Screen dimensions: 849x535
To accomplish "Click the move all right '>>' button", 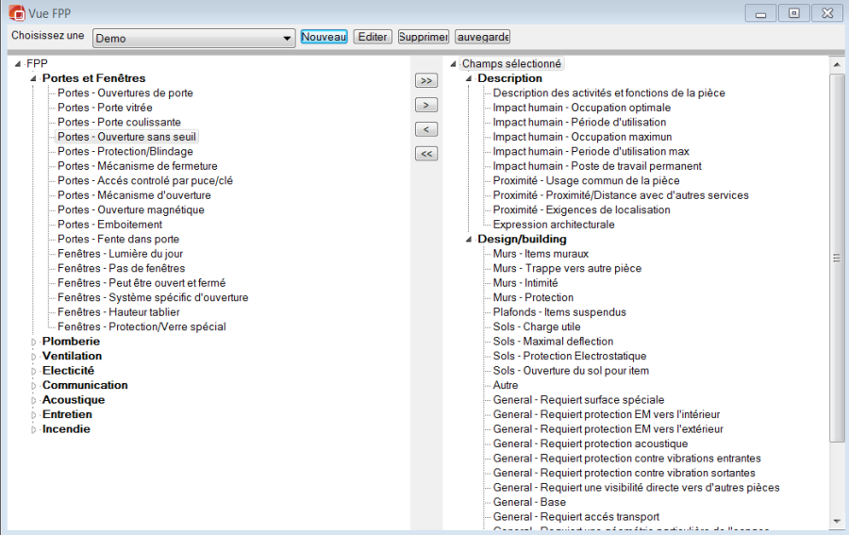I will 426,81.
